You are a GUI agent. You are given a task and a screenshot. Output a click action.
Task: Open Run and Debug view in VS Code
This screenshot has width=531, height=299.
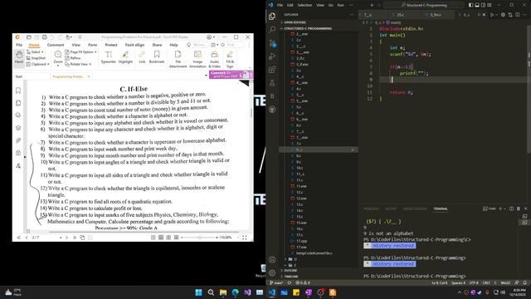coord(272,56)
